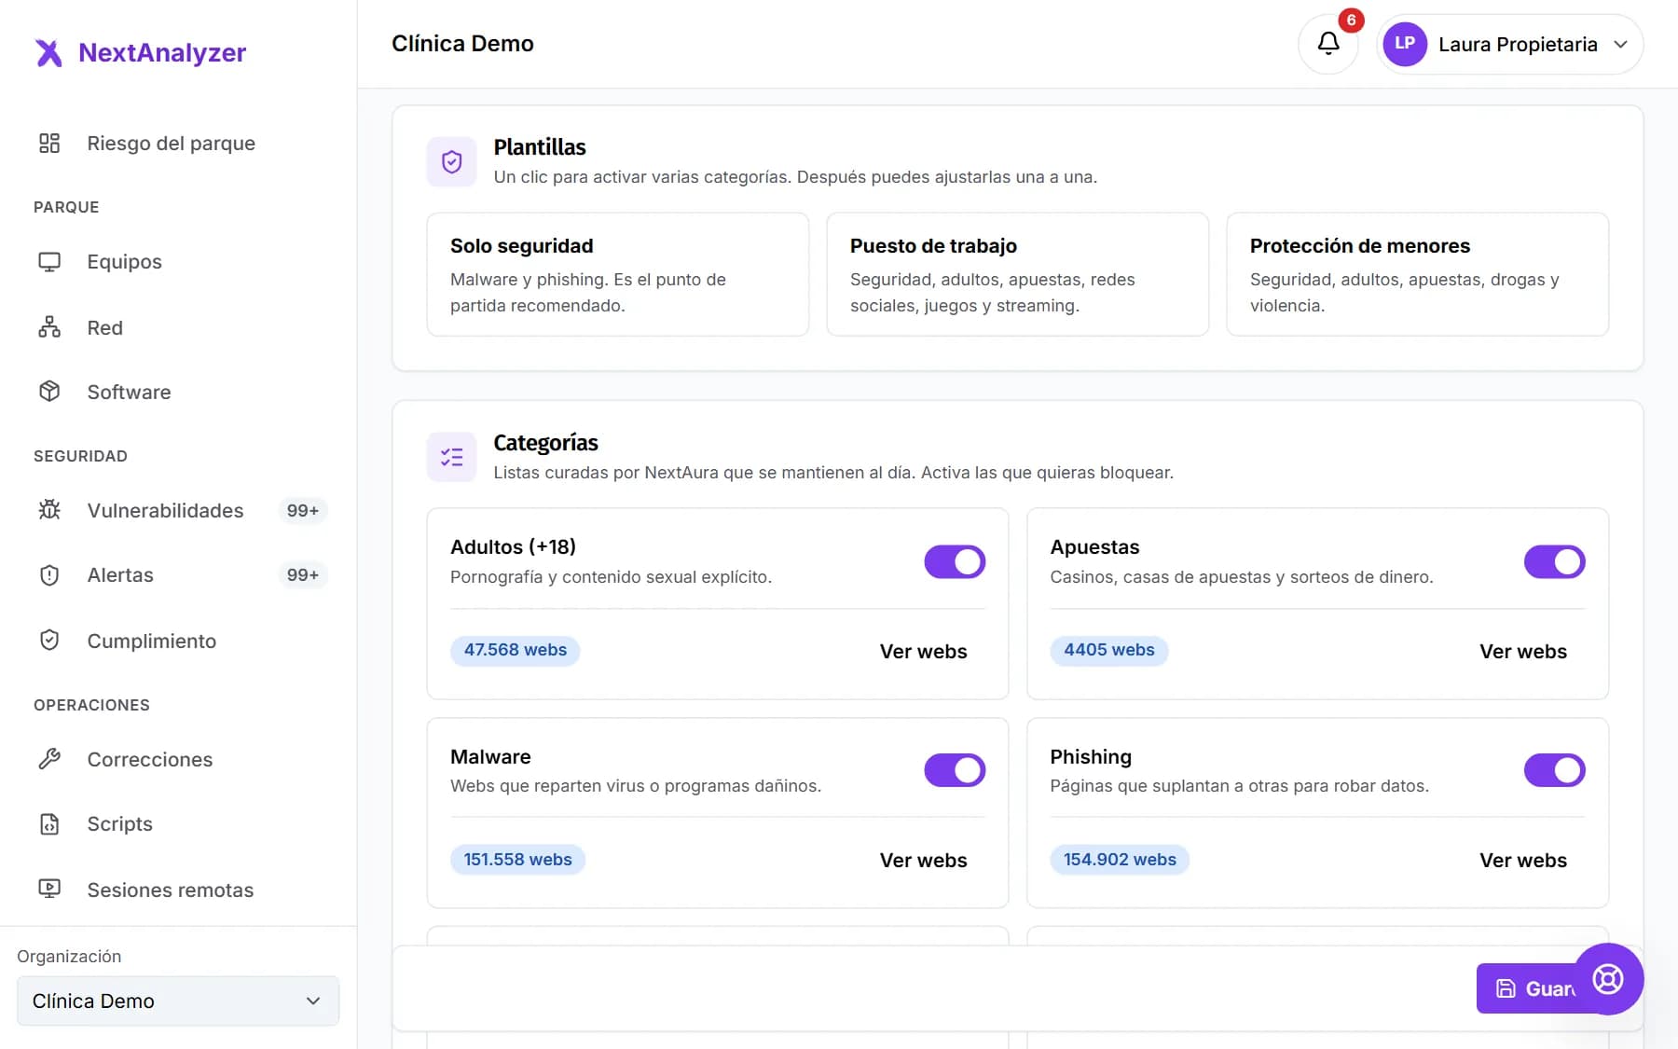Click the Sesiones remotas screen icon
Image resolution: width=1678 pixels, height=1049 pixels.
49,890
